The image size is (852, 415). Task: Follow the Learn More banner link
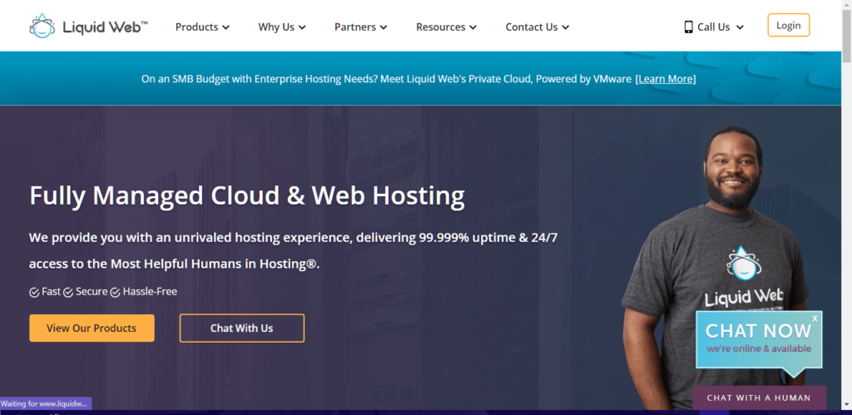pos(666,79)
